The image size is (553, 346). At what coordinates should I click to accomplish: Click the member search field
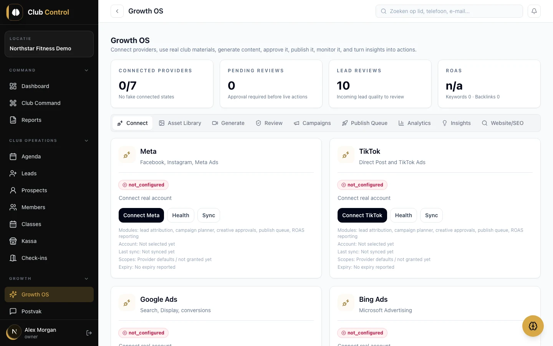[449, 11]
